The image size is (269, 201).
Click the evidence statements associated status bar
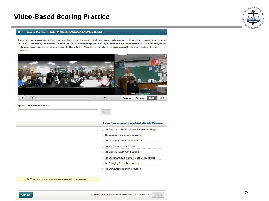pos(58,179)
